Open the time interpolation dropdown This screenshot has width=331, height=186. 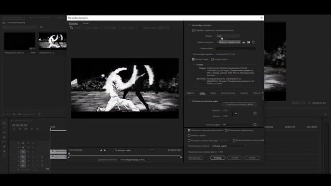(229, 146)
